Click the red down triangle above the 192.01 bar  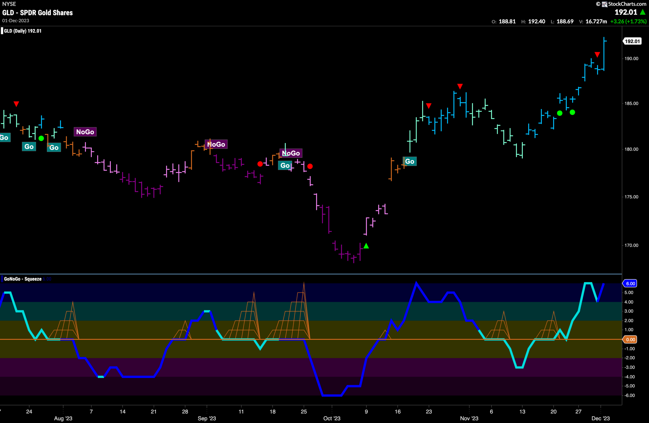597,55
